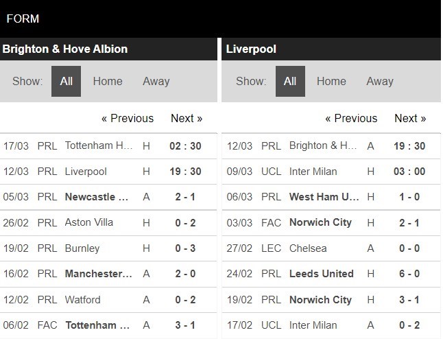The image size is (443, 339).
Task: Select the All filter under Liverpool
Action: tap(290, 82)
